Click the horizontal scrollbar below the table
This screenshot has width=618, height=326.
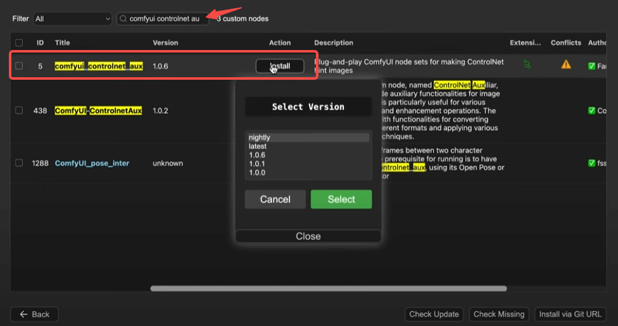click(x=328, y=289)
